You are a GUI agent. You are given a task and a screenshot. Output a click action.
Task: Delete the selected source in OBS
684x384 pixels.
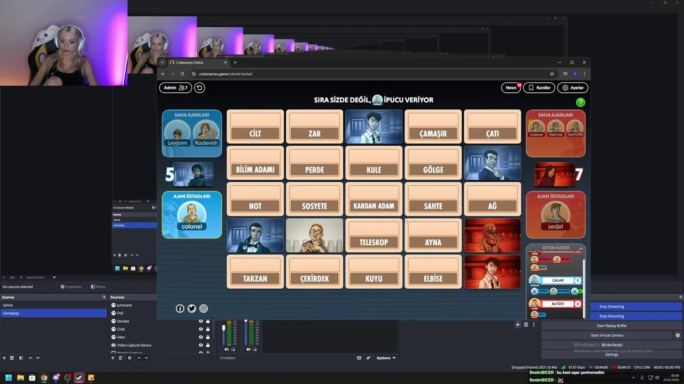121,358
